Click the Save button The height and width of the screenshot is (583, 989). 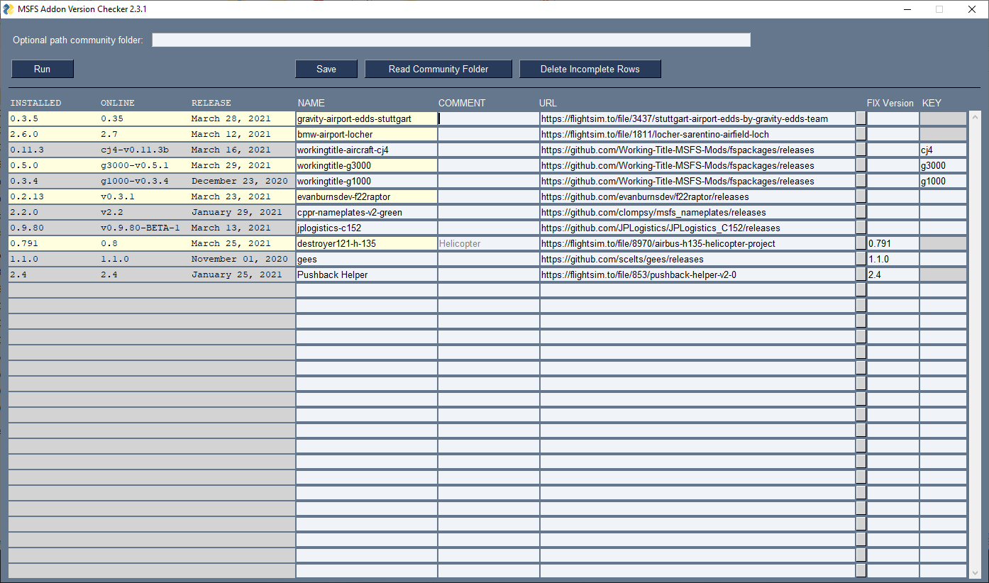pyautogui.click(x=326, y=69)
